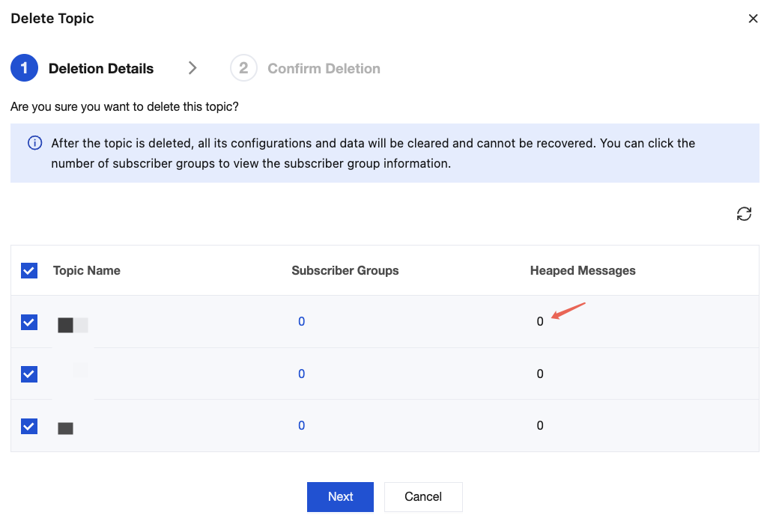View subscriber groups count in third row
The image size is (770, 524).
click(x=301, y=425)
